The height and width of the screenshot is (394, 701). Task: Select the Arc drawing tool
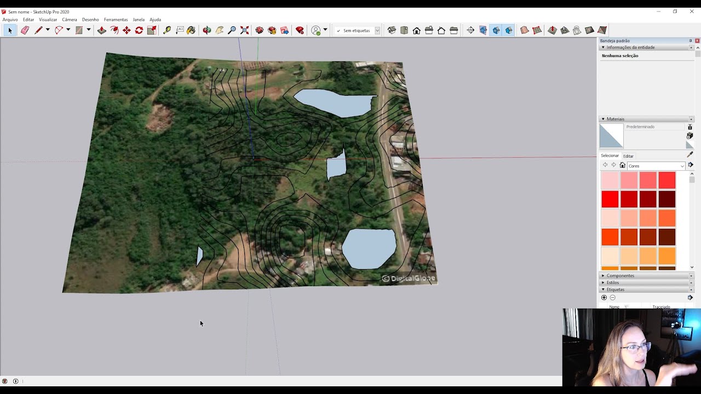click(59, 31)
